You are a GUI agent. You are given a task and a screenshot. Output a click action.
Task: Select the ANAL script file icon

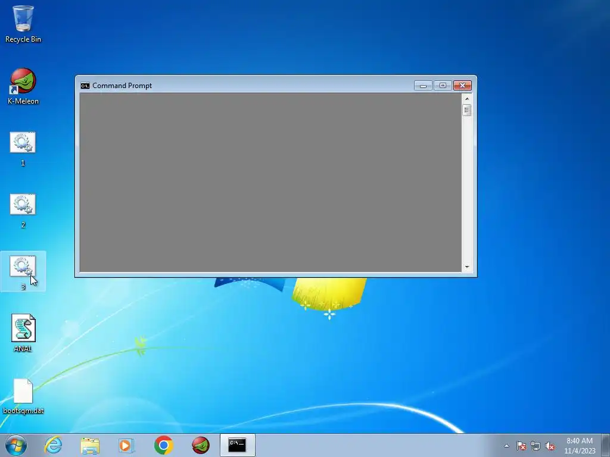(23, 333)
